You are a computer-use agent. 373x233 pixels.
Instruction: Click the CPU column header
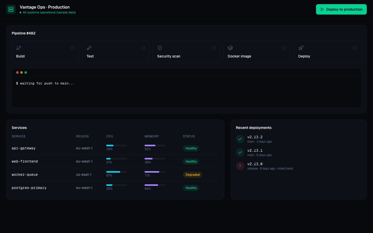110,136
